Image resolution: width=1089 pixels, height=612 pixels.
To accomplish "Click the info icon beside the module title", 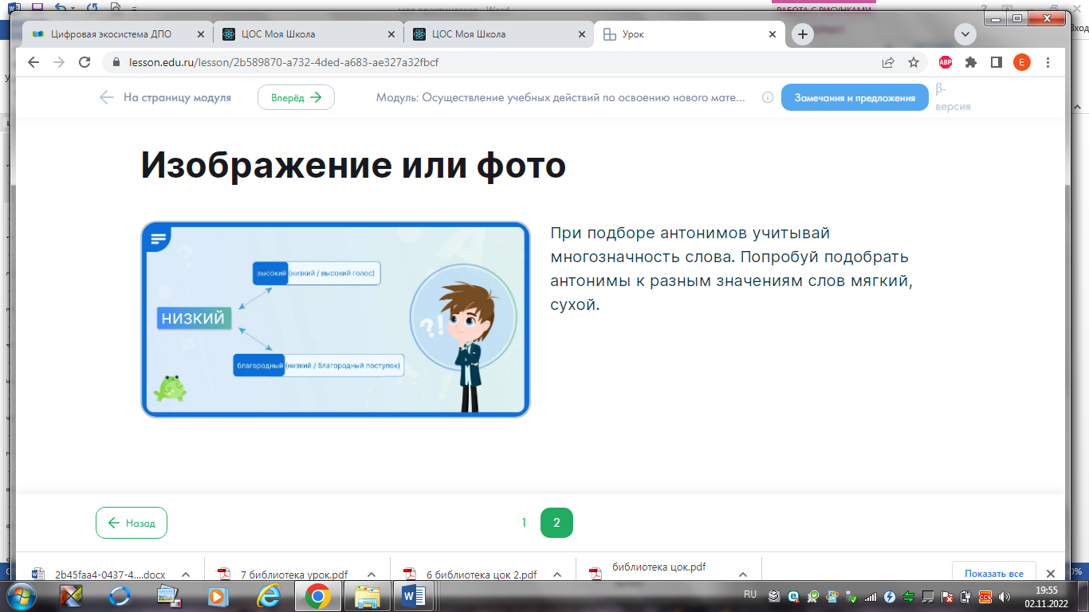I will pos(768,97).
